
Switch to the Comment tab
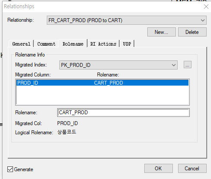[46, 44]
